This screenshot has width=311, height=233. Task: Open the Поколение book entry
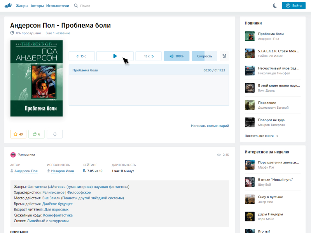[267, 103]
